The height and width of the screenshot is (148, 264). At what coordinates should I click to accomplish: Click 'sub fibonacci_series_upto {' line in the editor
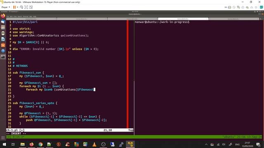tap(35, 103)
